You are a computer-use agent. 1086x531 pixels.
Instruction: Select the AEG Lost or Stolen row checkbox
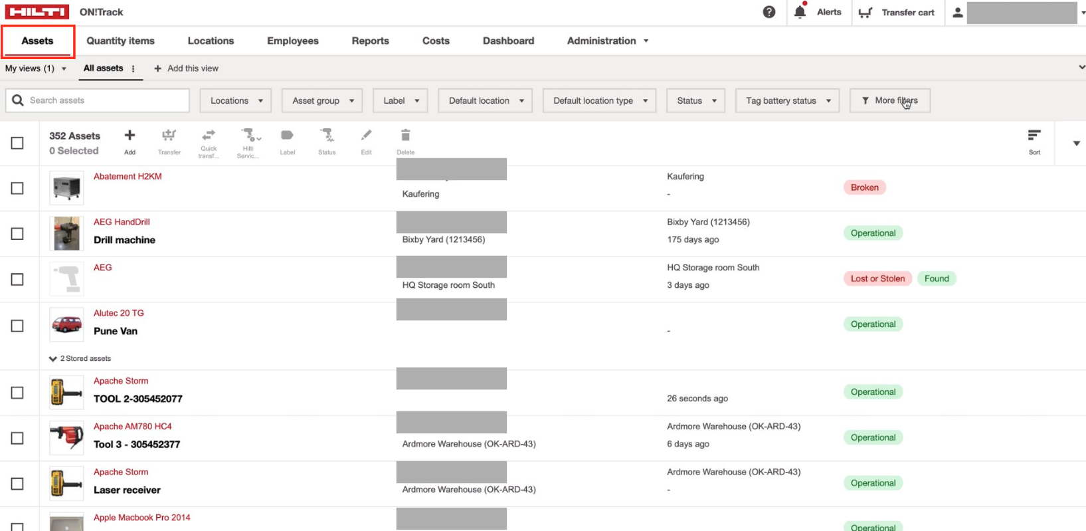17,279
